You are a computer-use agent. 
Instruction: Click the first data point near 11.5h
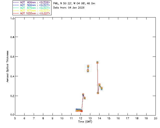77,111
